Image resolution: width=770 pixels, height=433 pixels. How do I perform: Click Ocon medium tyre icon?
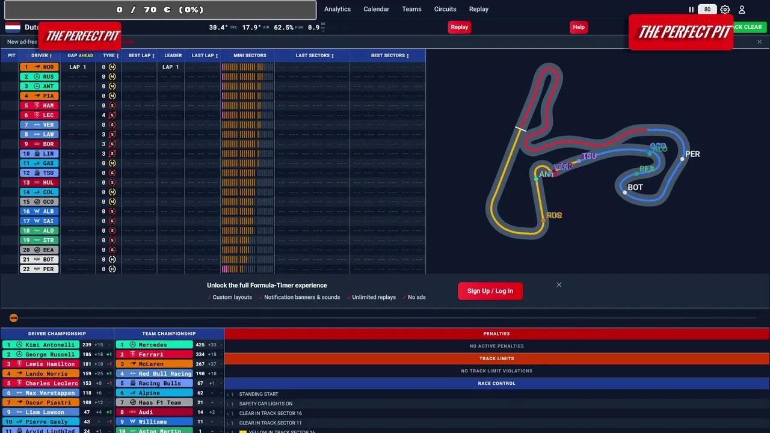[x=112, y=202]
